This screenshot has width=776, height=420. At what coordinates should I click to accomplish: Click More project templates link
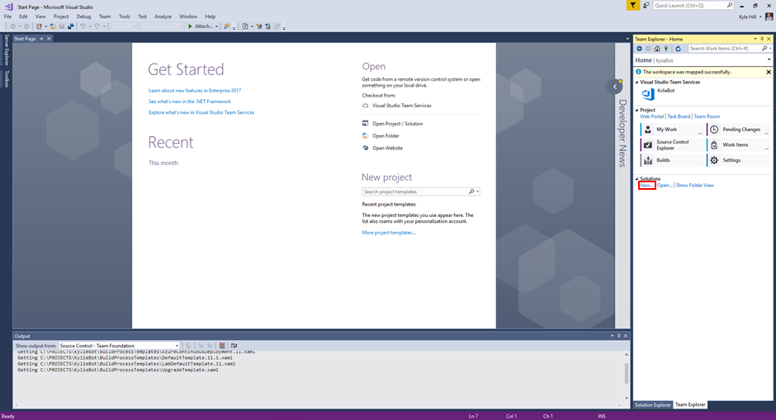(389, 233)
